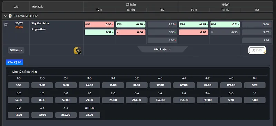This screenshot has width=276, height=126.
Task: Bet on score 4-1 at 67.00
Action: click(184, 85)
